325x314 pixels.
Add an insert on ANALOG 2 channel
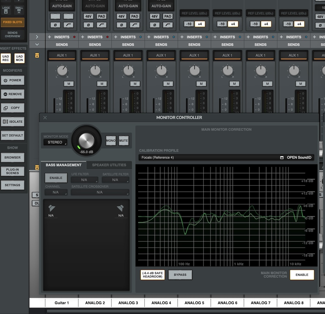click(83, 37)
